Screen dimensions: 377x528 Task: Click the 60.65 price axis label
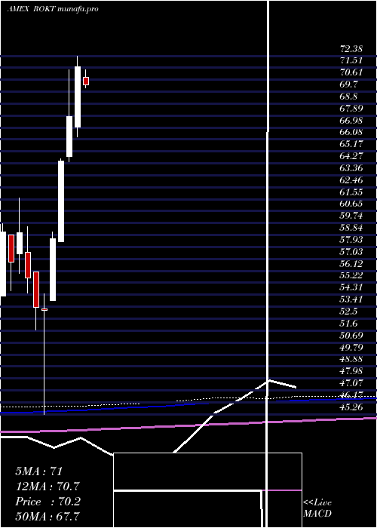click(351, 204)
